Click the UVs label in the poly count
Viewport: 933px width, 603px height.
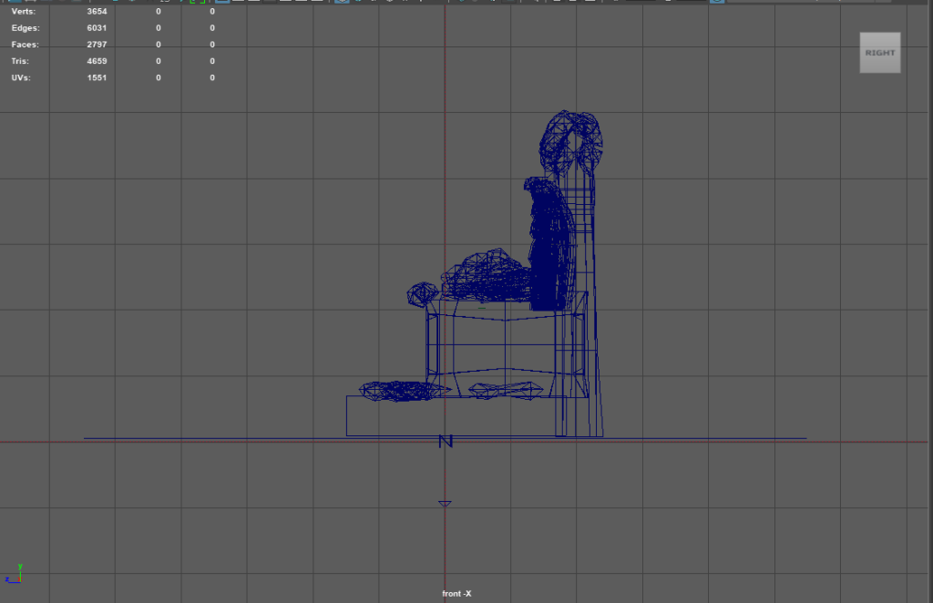click(x=22, y=77)
